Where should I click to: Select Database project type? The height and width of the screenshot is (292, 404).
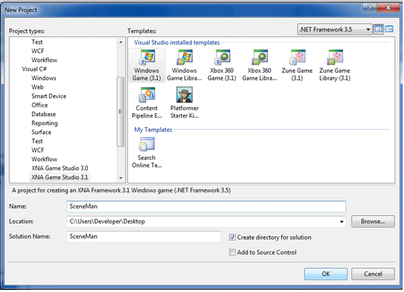[x=43, y=114]
